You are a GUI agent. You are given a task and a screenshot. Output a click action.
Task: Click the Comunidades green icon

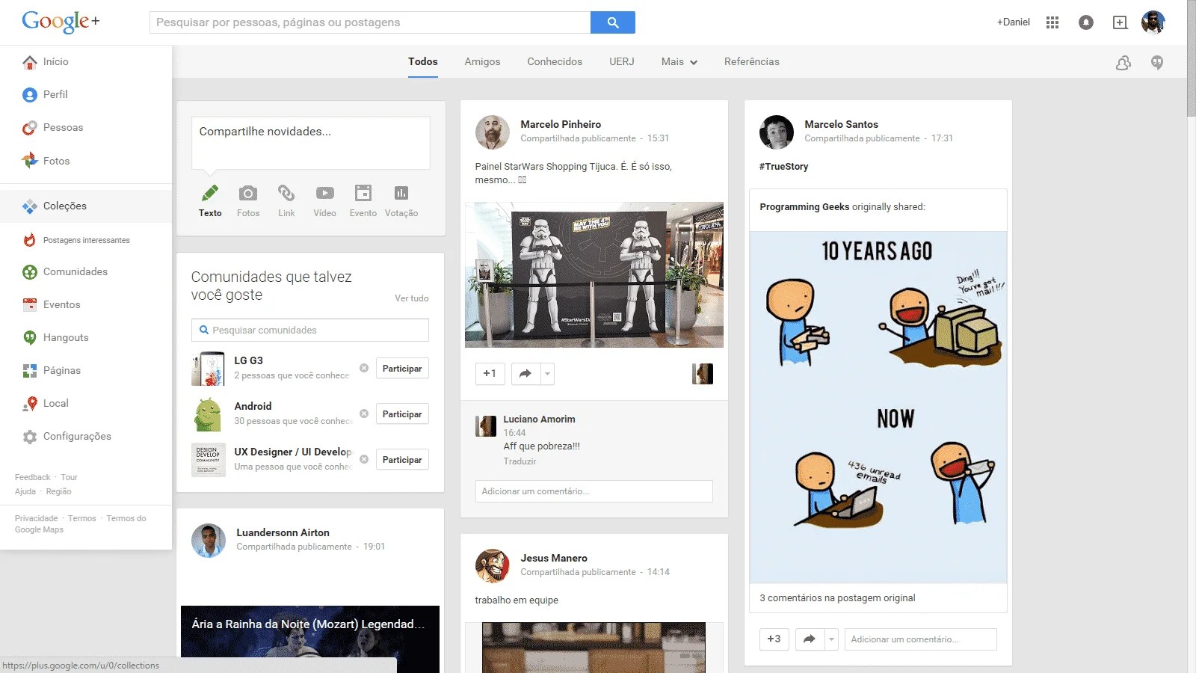[x=30, y=272]
